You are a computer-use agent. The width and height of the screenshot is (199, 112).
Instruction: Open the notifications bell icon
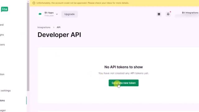click(x=168, y=14)
